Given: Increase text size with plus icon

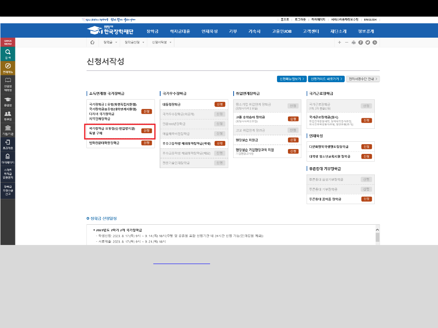Looking at the screenshot, I should tap(339, 43).
